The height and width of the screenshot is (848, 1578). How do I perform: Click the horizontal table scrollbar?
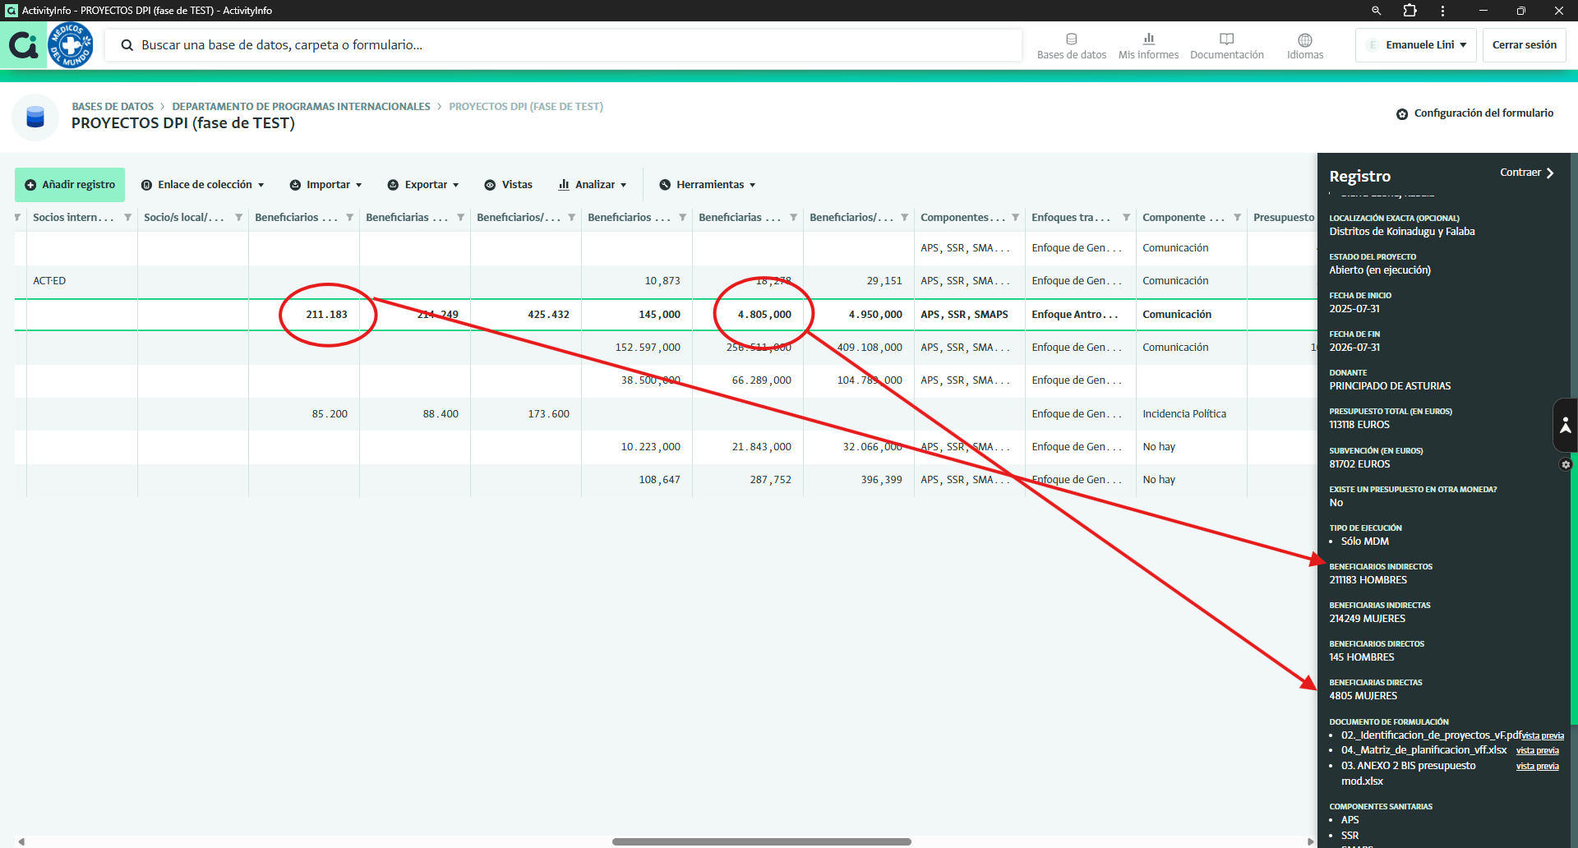click(761, 841)
